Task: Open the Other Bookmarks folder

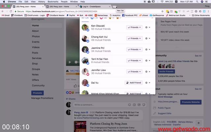Action: (201, 16)
